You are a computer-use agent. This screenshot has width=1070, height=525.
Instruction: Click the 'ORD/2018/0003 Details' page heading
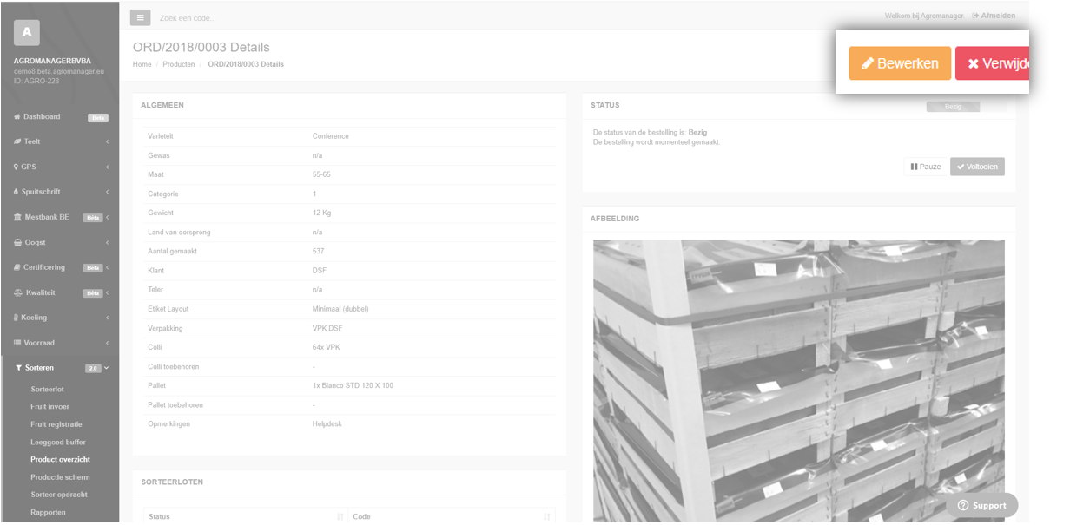coord(201,47)
